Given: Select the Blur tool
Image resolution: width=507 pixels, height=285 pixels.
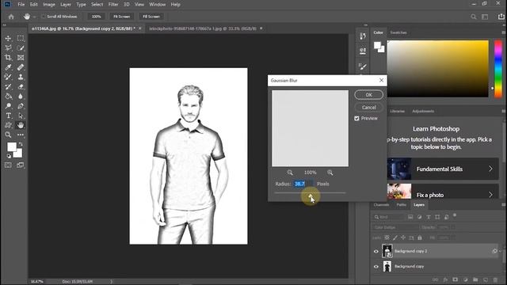Looking at the screenshot, I should pos(21,97).
